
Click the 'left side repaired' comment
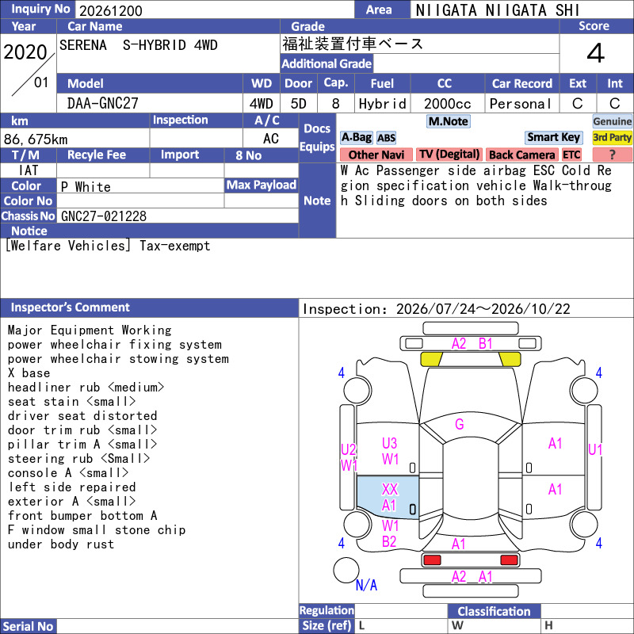coord(72,487)
